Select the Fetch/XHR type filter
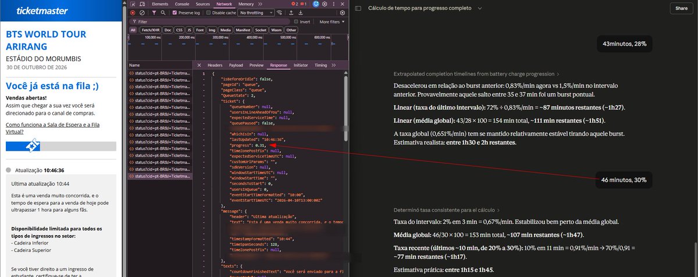 (x=151, y=30)
